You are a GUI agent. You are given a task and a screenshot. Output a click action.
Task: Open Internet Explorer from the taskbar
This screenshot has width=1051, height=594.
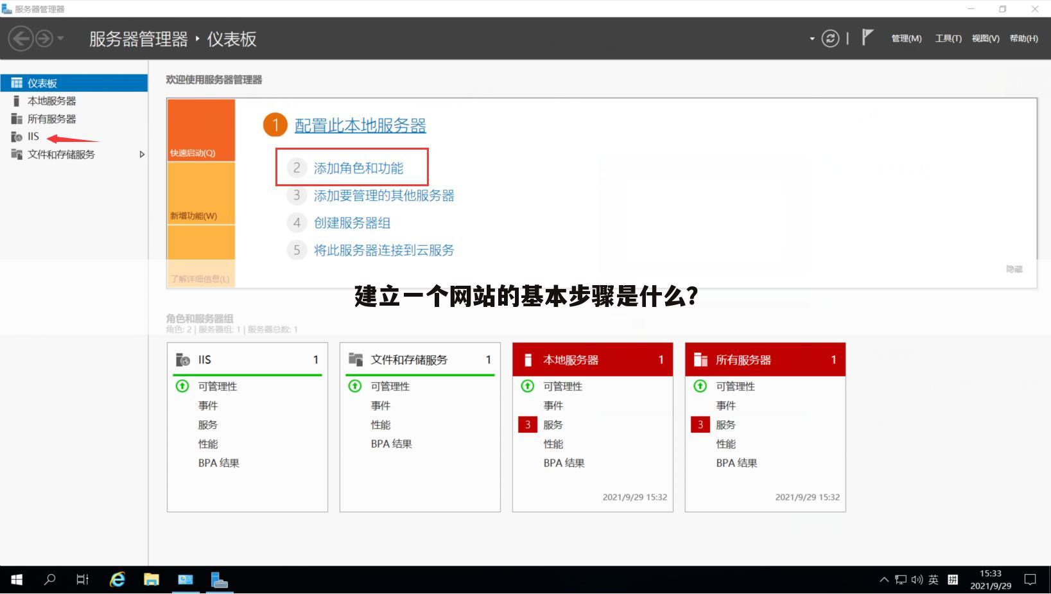pos(117,579)
